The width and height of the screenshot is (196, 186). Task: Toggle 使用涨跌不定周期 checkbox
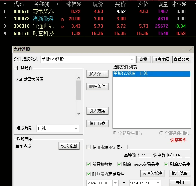pos(89,147)
